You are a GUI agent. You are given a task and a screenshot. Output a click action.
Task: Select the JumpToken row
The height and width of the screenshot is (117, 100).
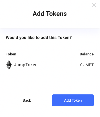[50, 65]
